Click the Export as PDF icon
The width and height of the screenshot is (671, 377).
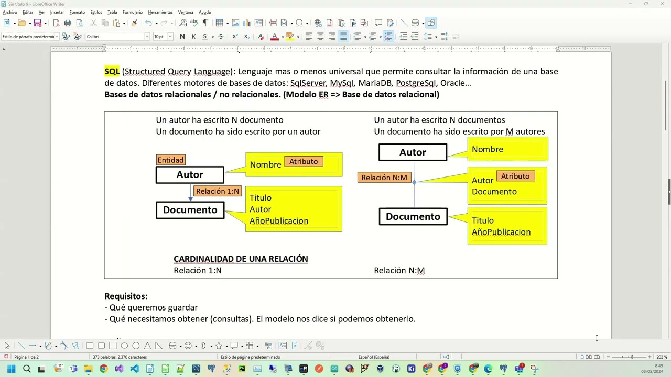click(x=56, y=23)
